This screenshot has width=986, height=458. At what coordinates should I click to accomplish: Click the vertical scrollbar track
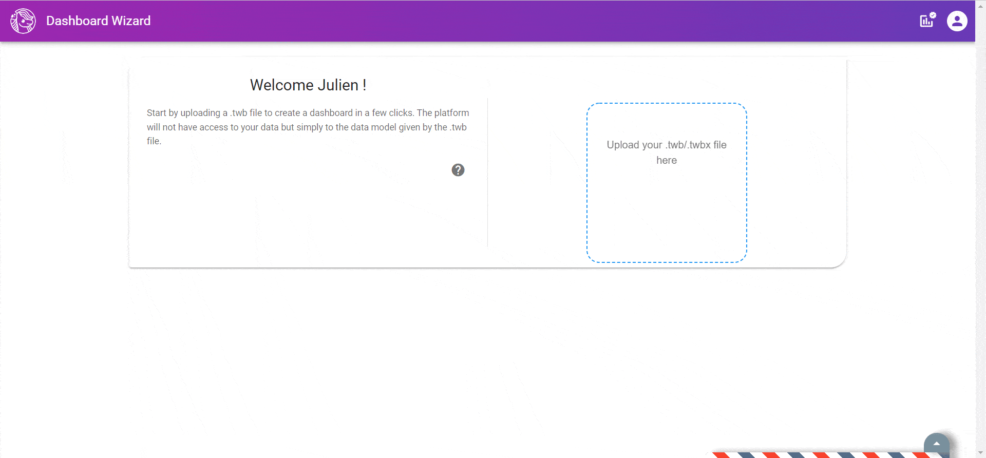980,231
